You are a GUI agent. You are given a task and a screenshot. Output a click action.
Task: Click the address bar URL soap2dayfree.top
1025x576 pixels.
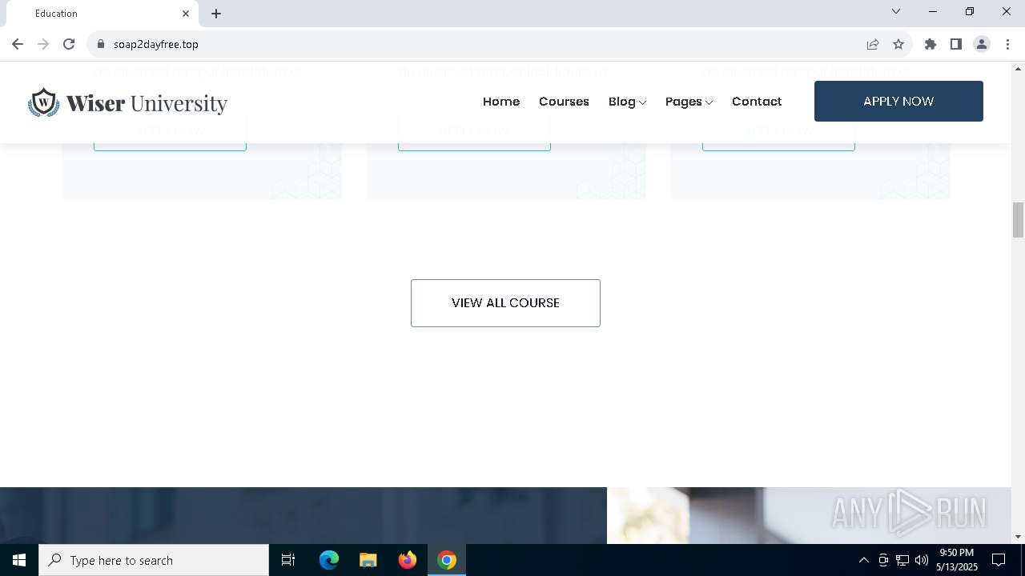[x=156, y=44]
